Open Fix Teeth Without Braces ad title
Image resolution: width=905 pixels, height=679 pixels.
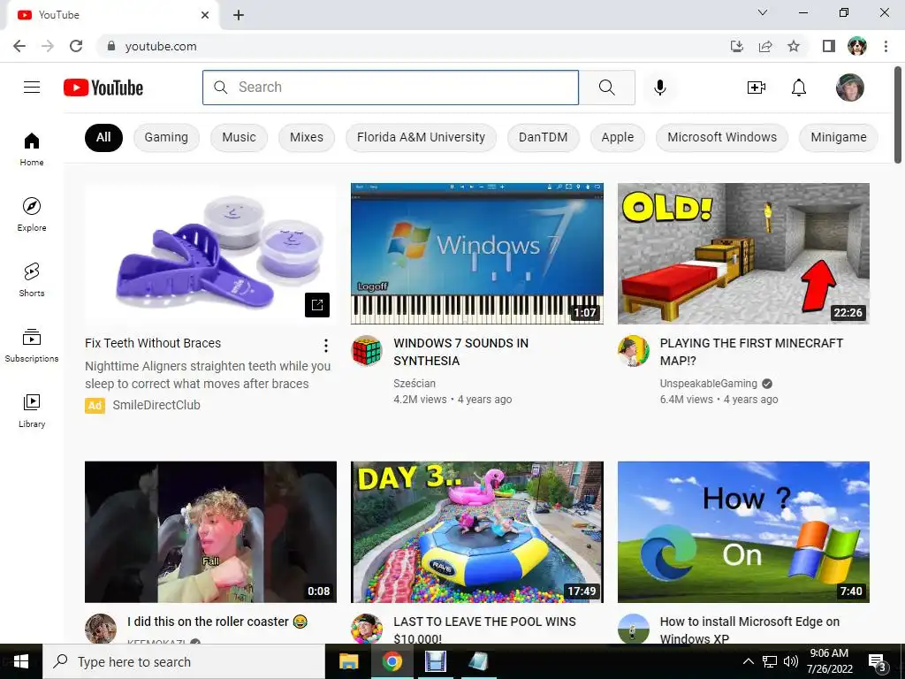(153, 343)
